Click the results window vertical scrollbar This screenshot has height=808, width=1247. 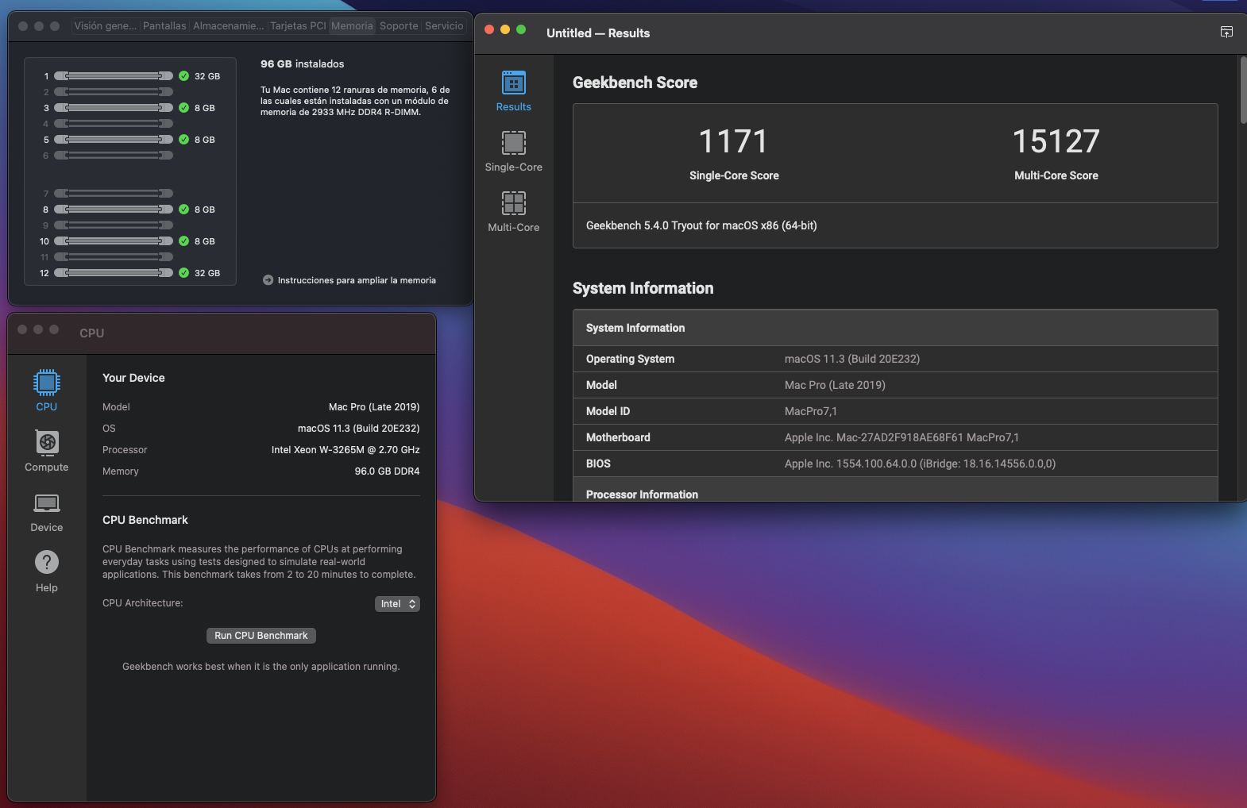[x=1242, y=91]
